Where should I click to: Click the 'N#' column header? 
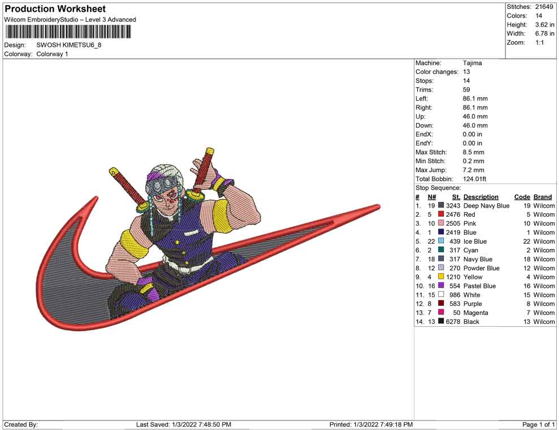coord(432,197)
